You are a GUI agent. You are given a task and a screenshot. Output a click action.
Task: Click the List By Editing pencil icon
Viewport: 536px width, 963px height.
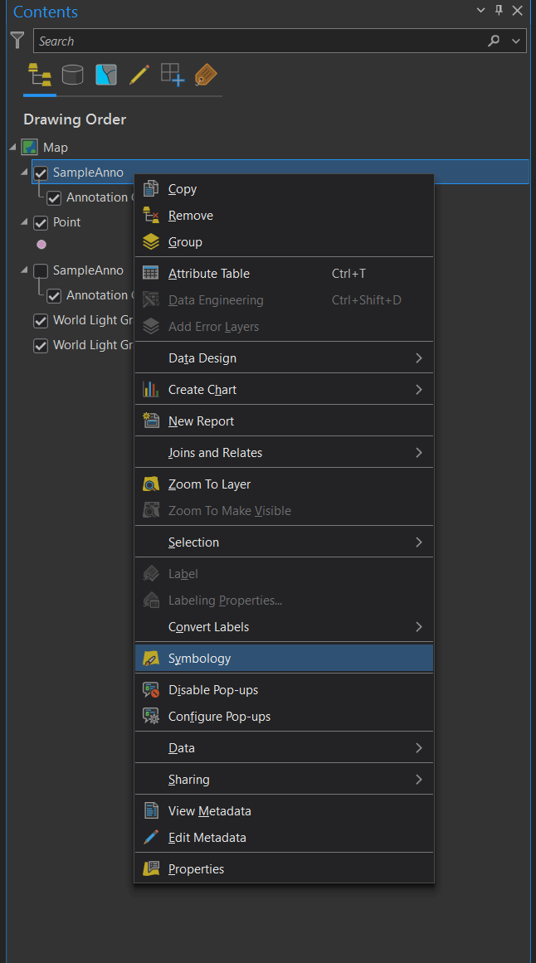point(139,75)
